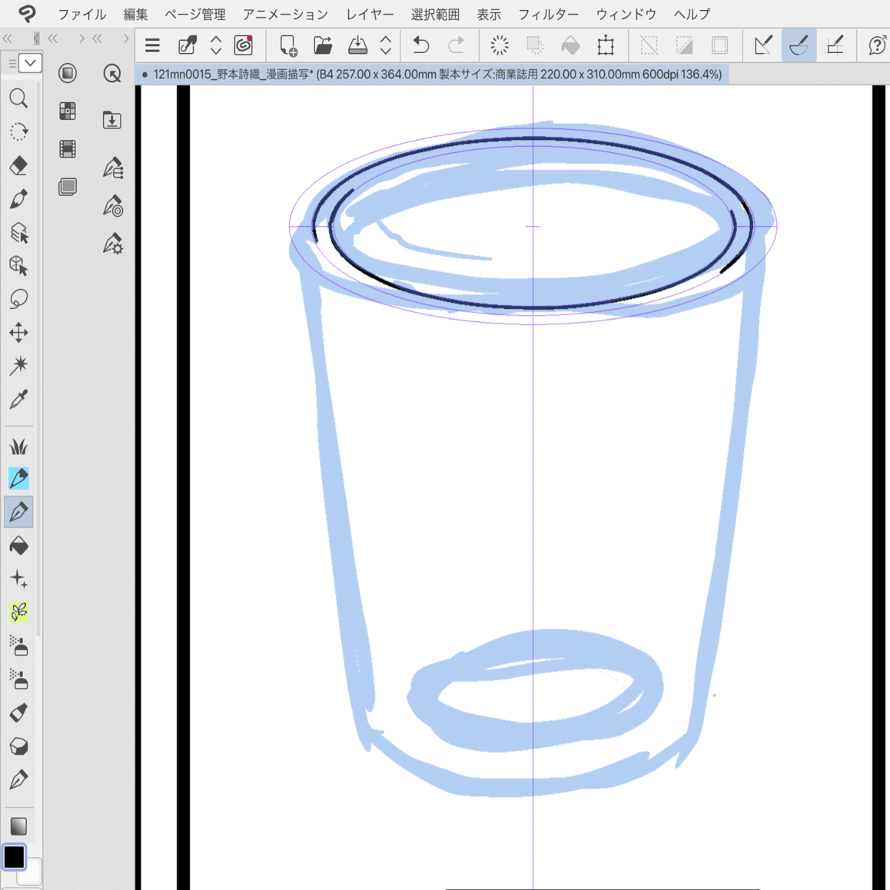Open the Layer palette stacked-squares icon
The height and width of the screenshot is (890, 890).
coord(68,186)
